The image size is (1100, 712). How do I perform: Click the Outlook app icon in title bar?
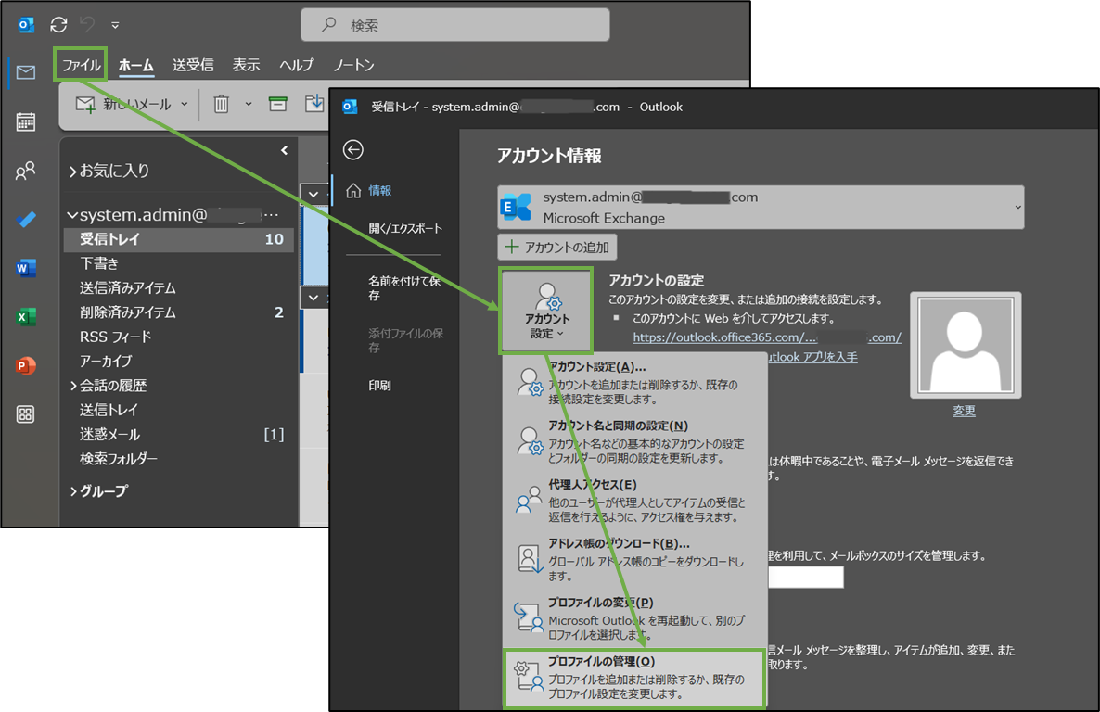click(26, 24)
